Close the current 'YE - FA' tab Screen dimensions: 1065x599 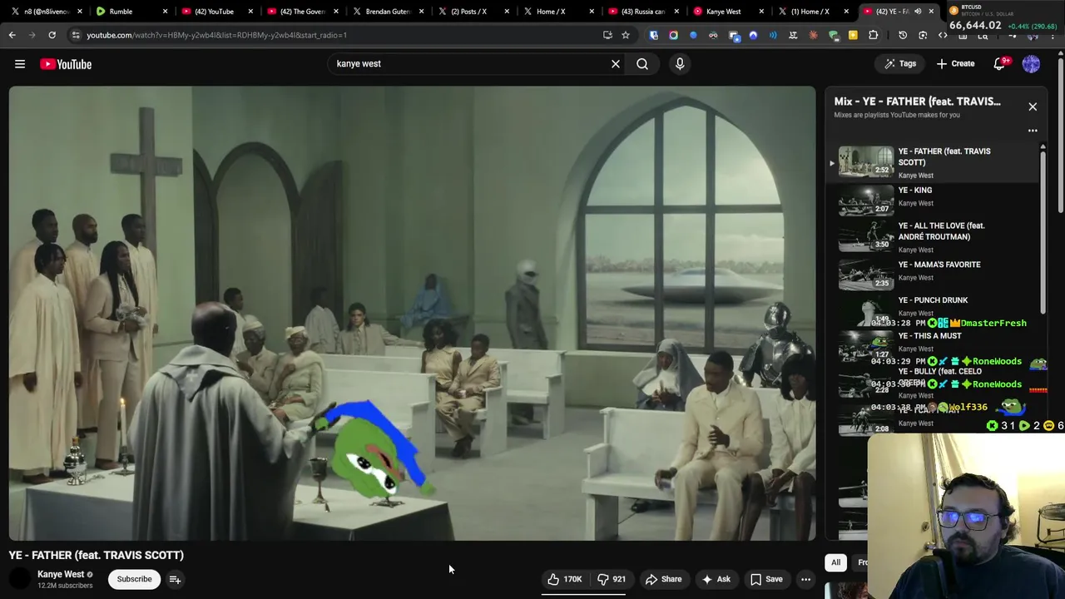click(931, 12)
